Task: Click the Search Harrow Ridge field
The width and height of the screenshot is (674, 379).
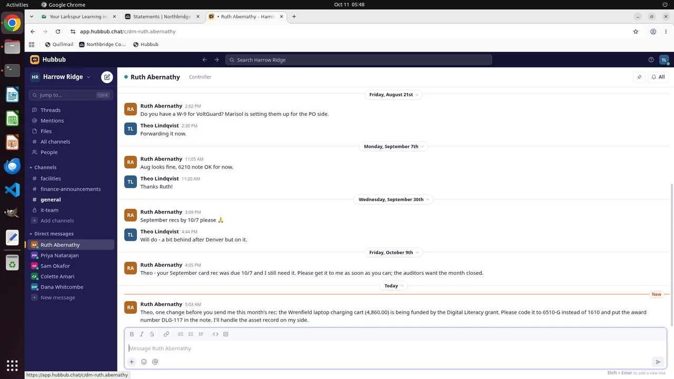Action: click(x=359, y=60)
